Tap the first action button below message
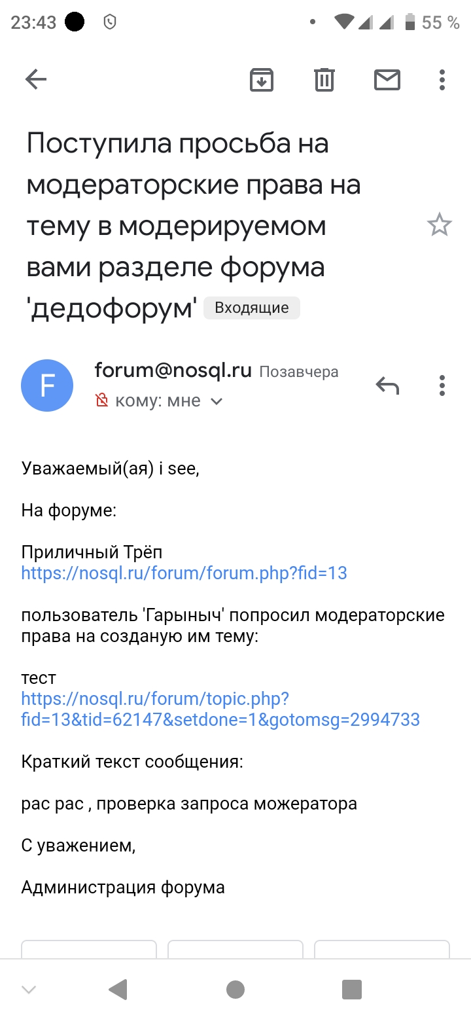This screenshot has width=471, height=1021. point(89,949)
